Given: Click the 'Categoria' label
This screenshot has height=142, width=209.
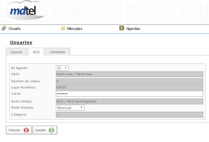Looking at the screenshot, I should (x=19, y=114).
